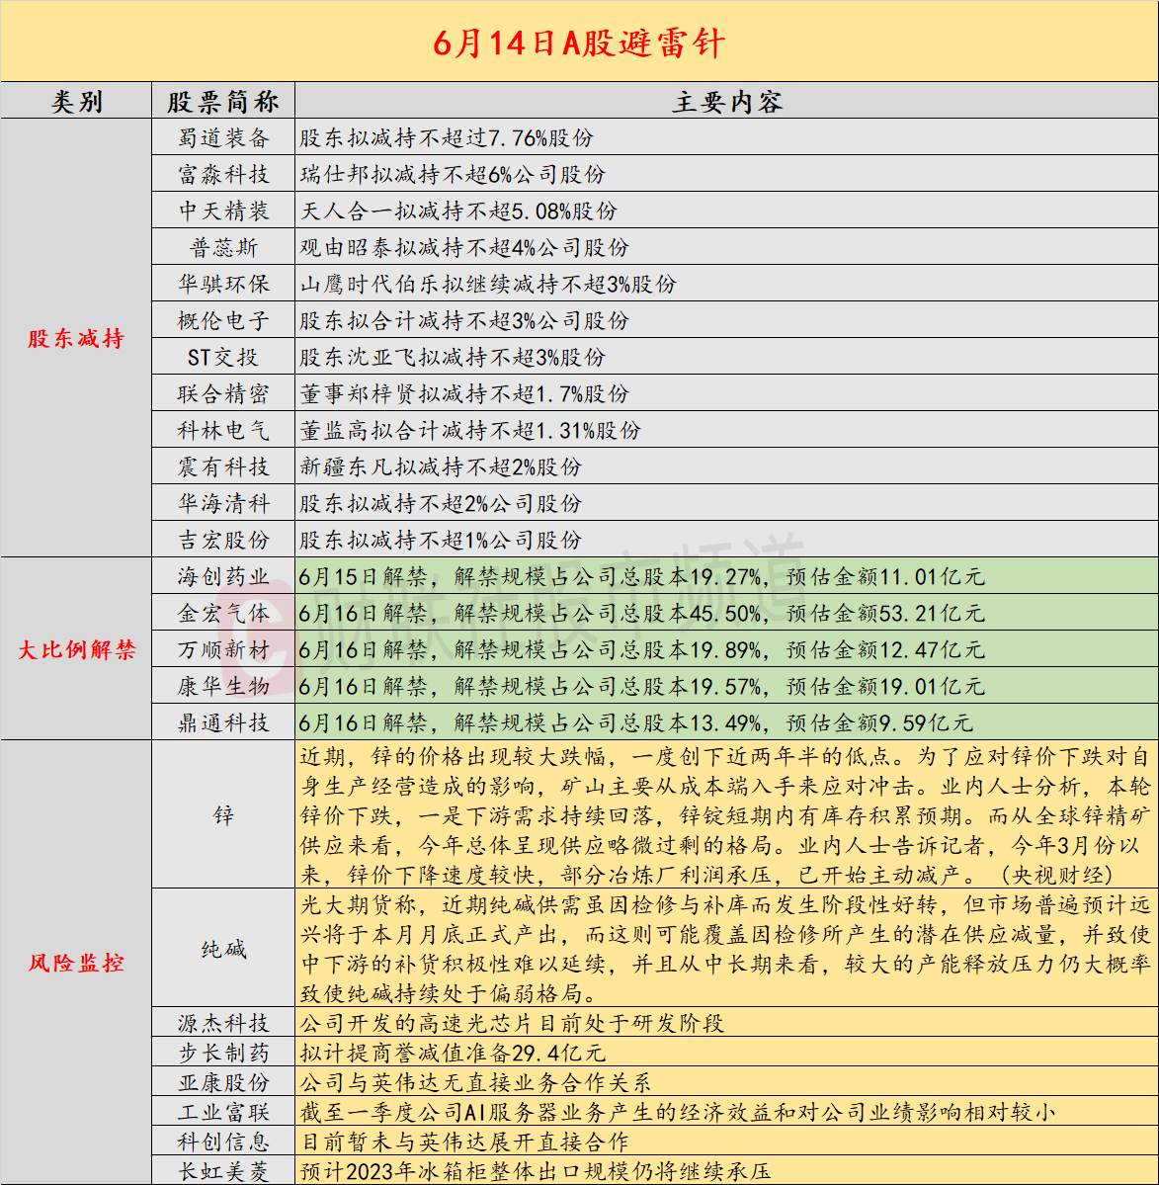Click 股东拟减持不超2%公司股份 text
This screenshot has width=1159, height=1185.
[441, 503]
